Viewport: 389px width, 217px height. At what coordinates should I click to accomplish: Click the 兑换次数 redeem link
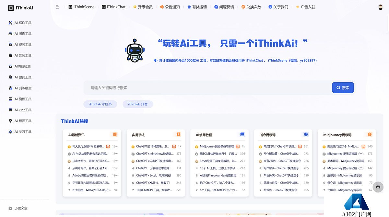point(251,7)
